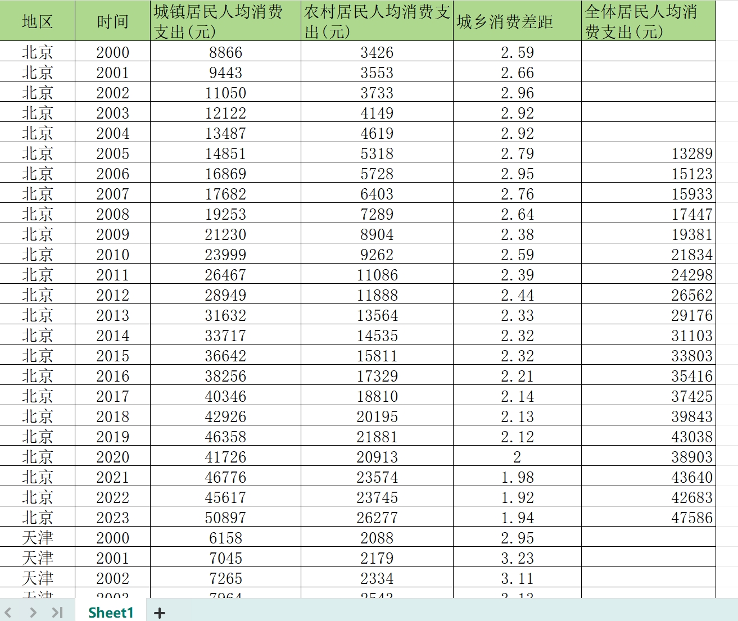Screen dimensions: 738x621
Task: Select total spending value 24298
Action: (649, 274)
